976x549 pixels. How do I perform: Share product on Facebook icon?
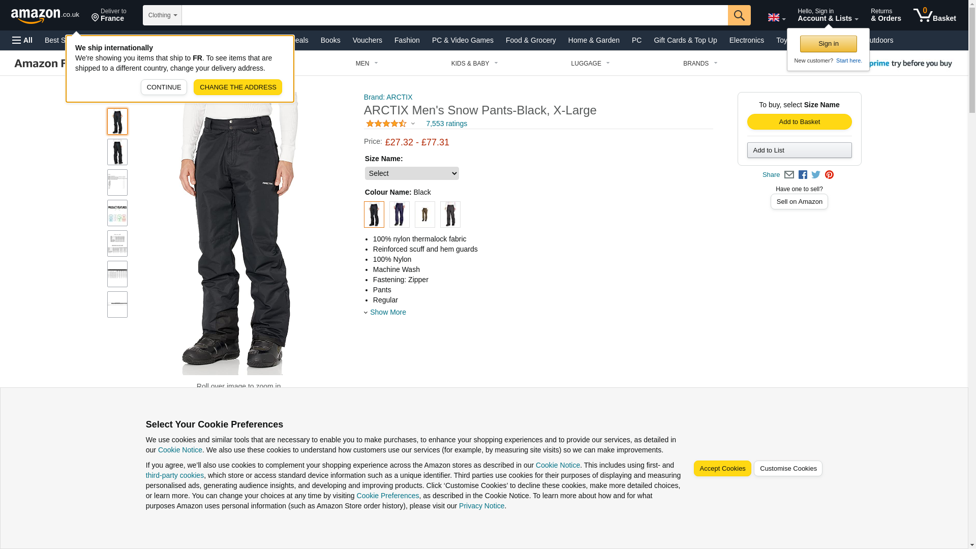click(803, 175)
